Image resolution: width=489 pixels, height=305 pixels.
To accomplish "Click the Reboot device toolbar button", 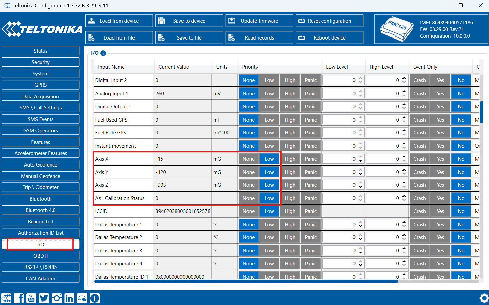I will click(x=329, y=37).
